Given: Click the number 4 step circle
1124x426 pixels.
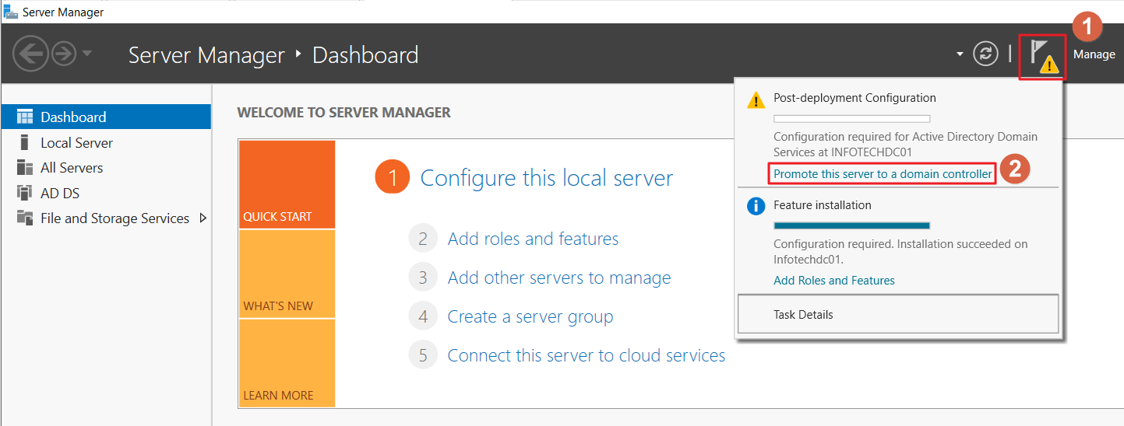Looking at the screenshot, I should (423, 316).
